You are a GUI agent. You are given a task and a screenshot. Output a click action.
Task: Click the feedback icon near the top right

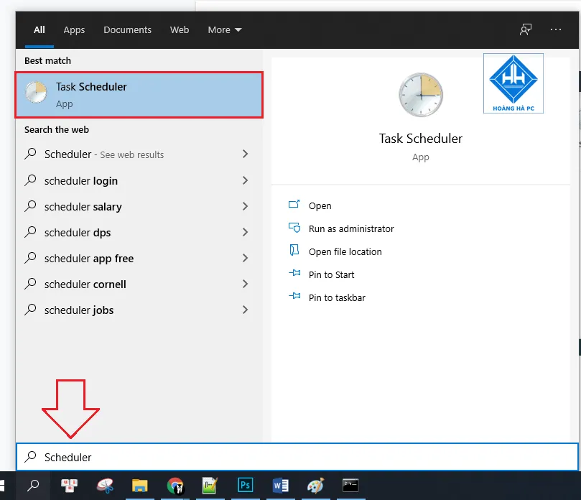(525, 29)
